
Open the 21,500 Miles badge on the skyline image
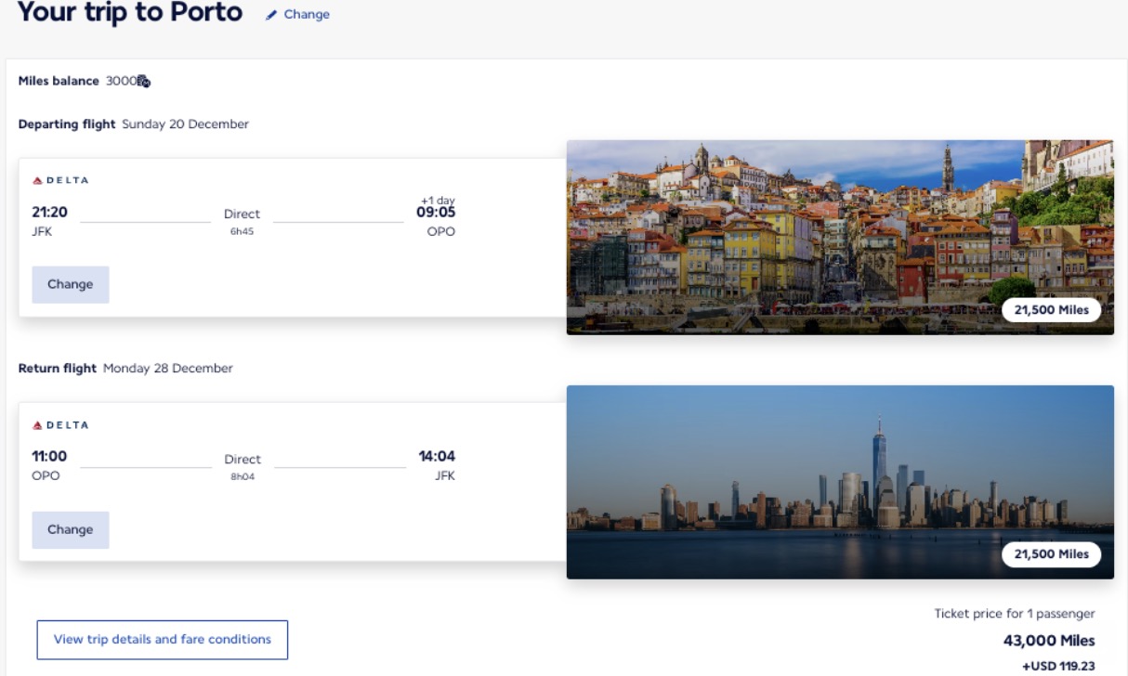[x=1050, y=554]
